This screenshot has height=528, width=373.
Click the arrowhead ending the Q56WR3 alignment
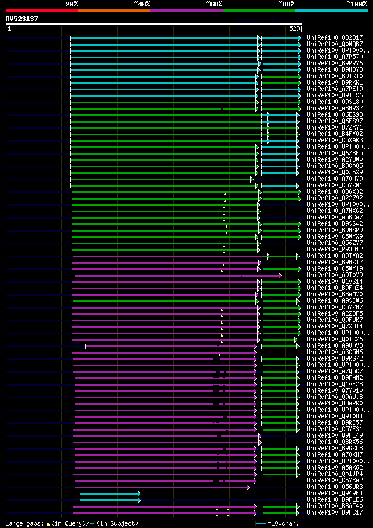click(248, 487)
